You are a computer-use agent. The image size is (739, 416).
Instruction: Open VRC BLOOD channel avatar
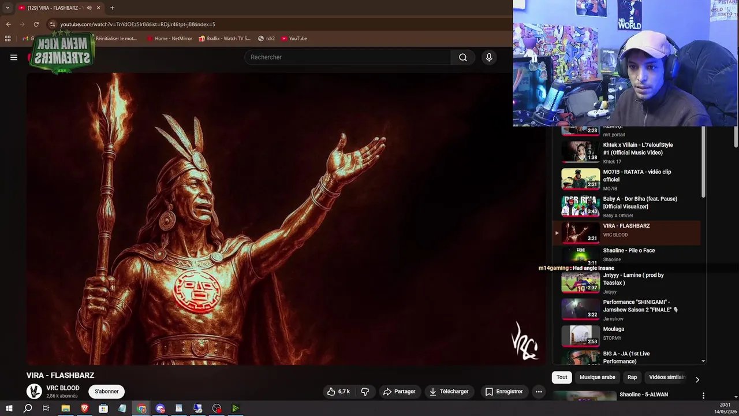[x=34, y=391]
